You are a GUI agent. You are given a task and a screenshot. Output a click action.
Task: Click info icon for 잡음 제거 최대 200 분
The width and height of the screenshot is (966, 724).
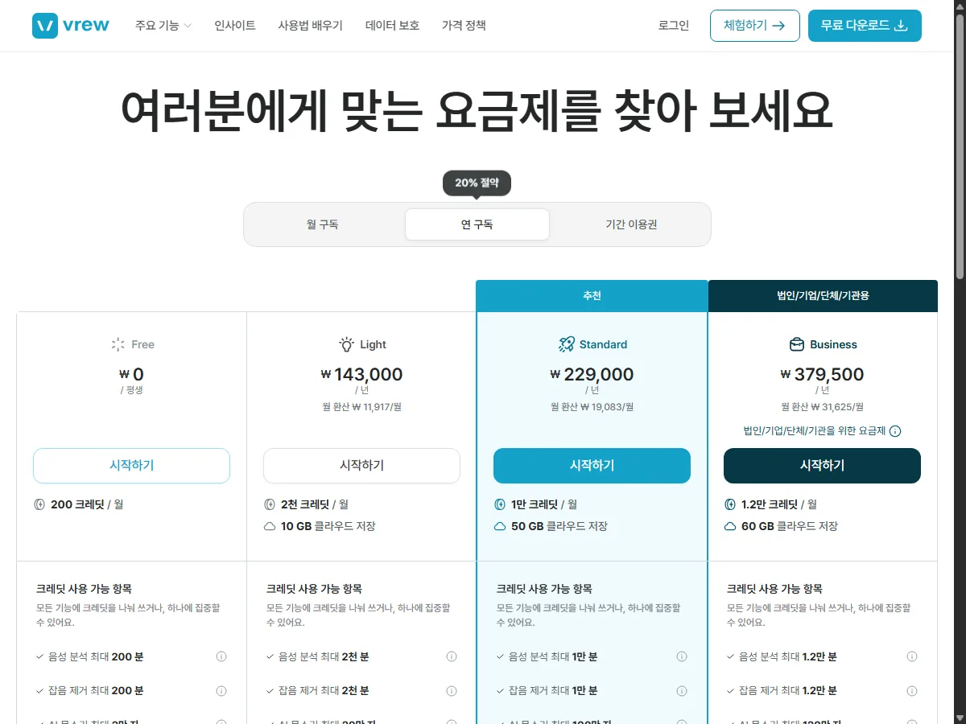point(221,691)
